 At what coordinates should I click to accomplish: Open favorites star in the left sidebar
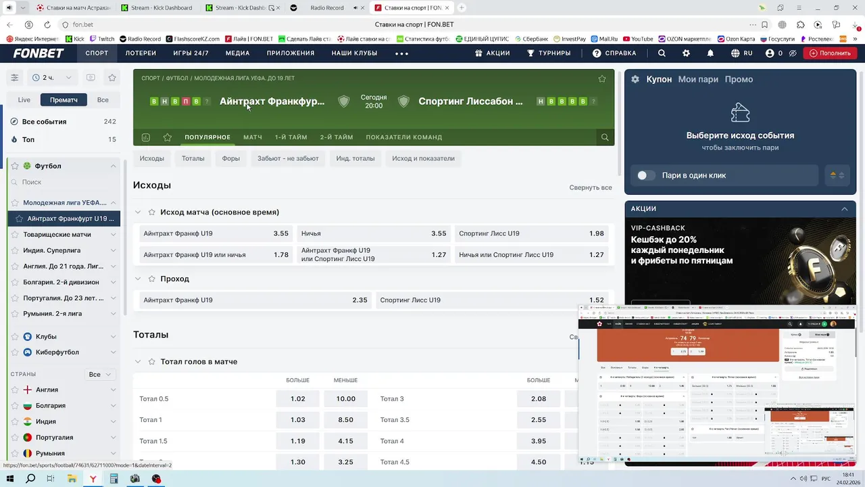[112, 78]
